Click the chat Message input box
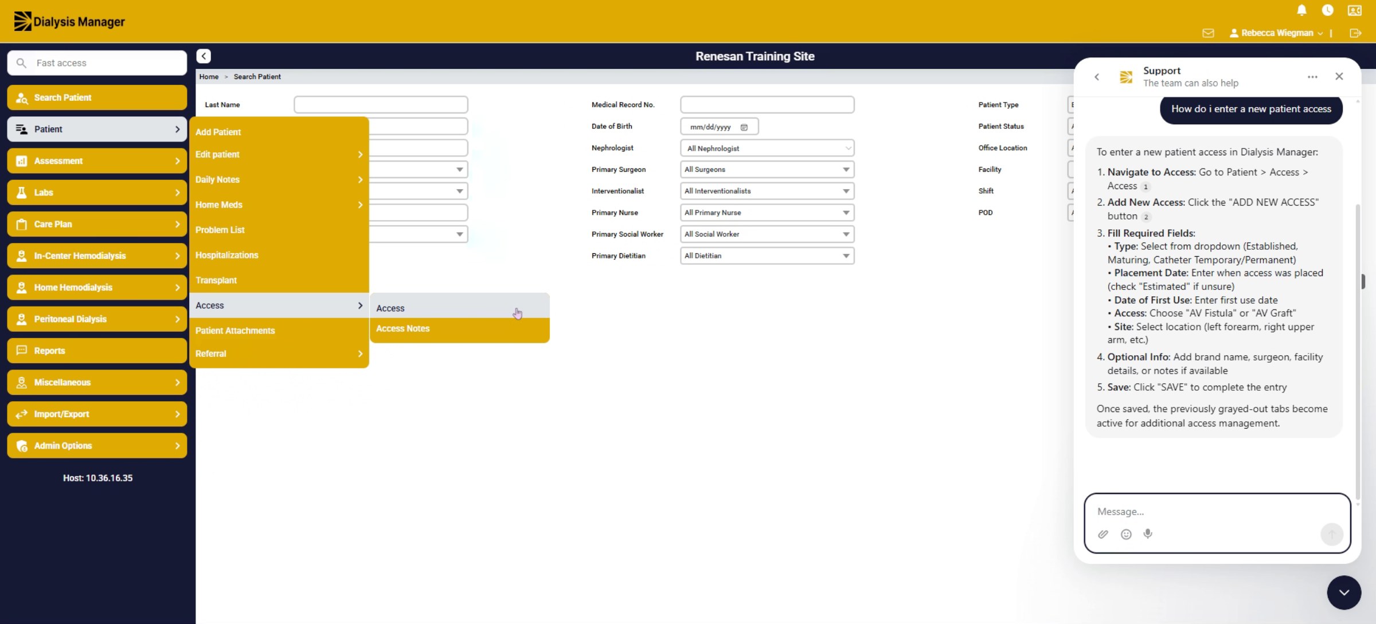The height and width of the screenshot is (624, 1376). click(1217, 523)
